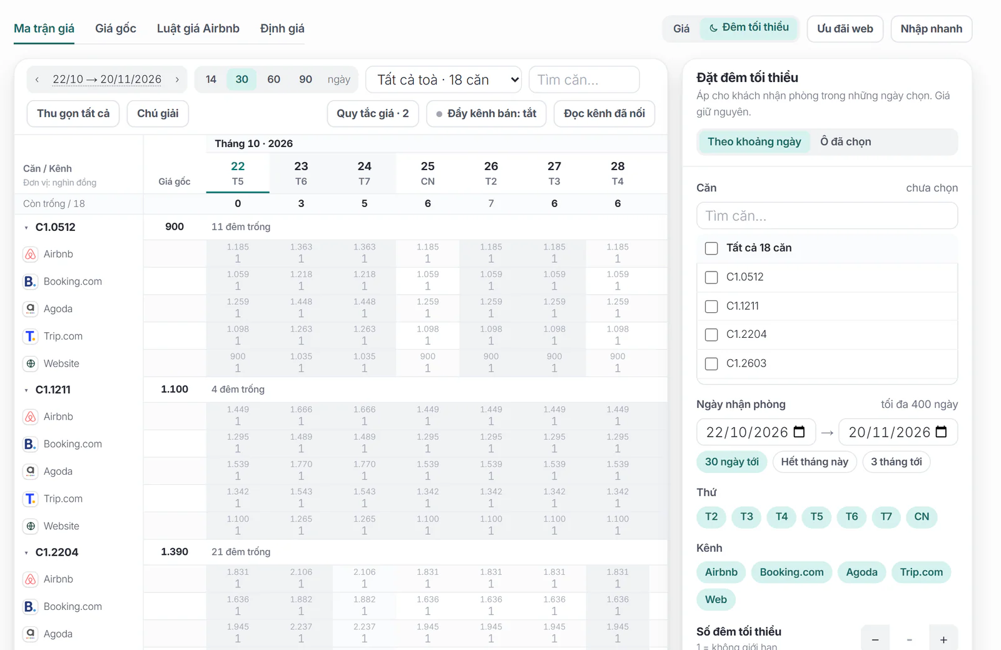Toggle 'Đẩy kênh bán: tắt' channel push
Viewport: 1001px width, 650px height.
(x=486, y=113)
